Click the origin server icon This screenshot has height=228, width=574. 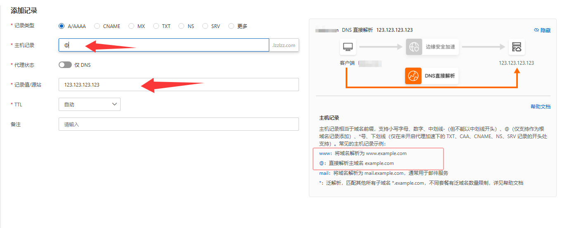click(516, 47)
